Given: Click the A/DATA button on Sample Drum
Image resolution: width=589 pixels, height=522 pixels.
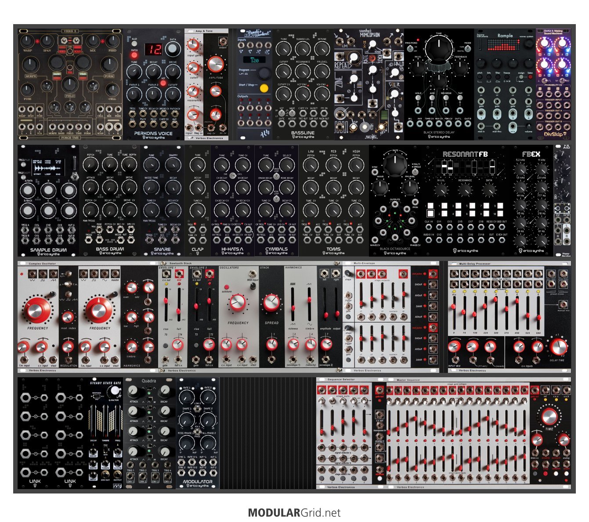Looking at the screenshot, I should pos(27,191).
